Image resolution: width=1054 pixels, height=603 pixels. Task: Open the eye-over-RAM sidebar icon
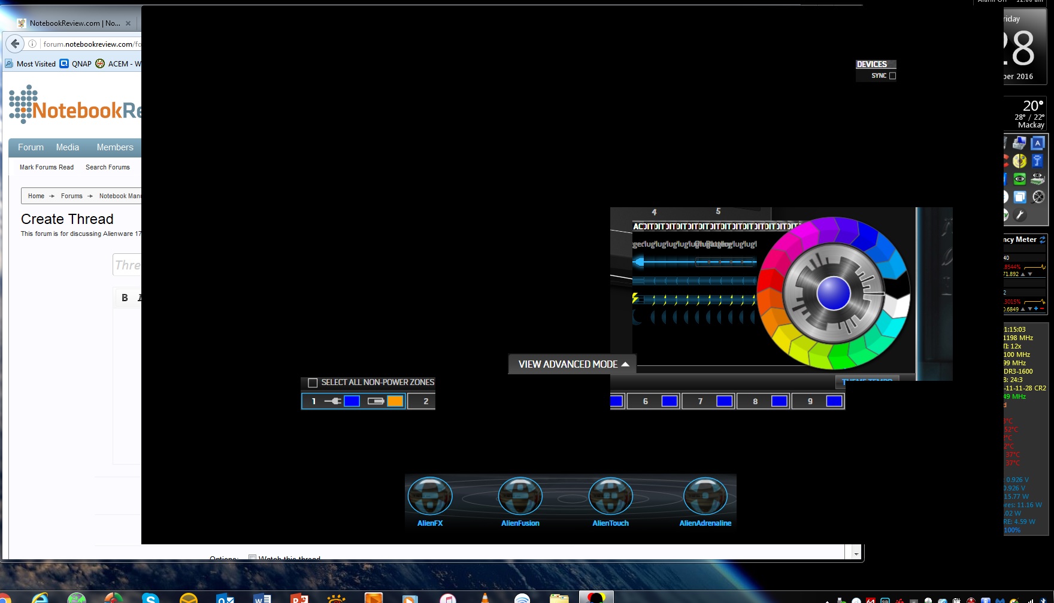[x=1038, y=179]
